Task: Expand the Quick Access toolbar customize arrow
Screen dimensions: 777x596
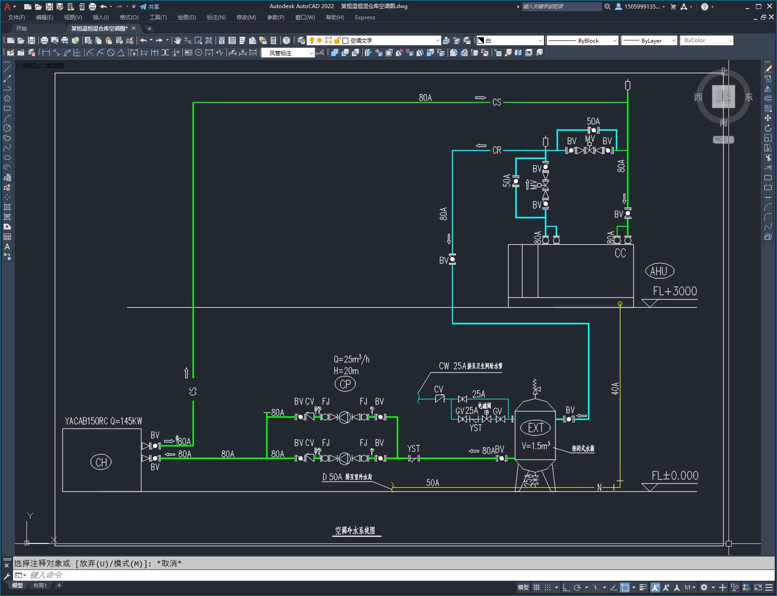Action: [134, 7]
